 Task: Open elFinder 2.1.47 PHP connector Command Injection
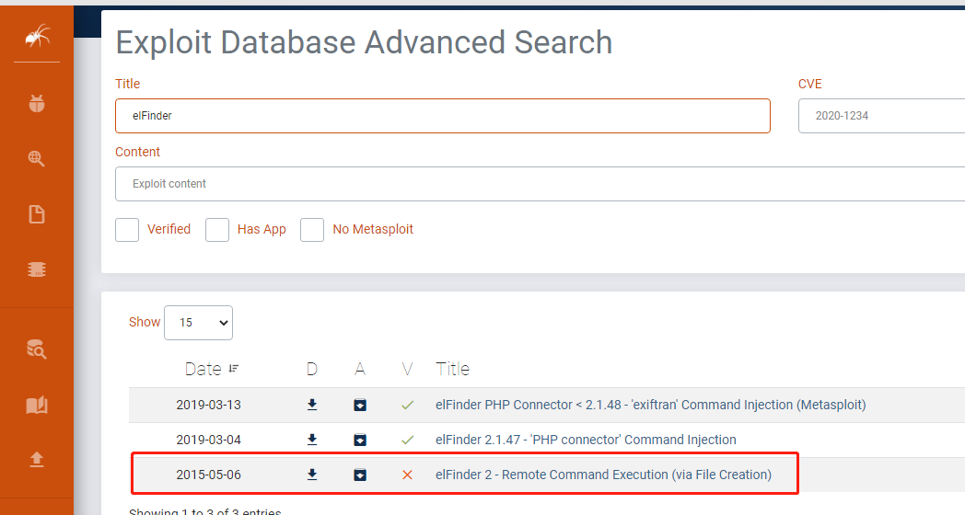(x=586, y=440)
